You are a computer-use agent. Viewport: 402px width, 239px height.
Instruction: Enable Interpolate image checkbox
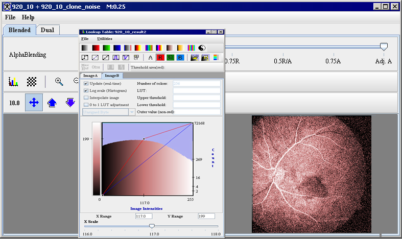86,97
